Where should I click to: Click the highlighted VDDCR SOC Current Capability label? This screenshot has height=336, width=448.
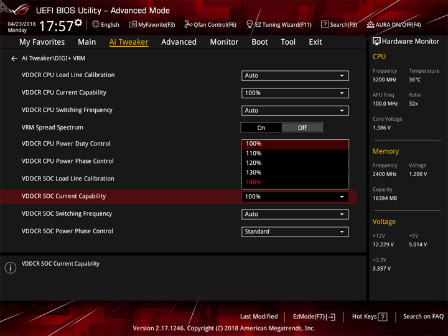(x=63, y=196)
